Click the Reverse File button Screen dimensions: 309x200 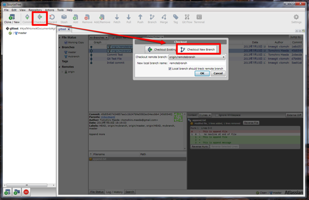[251, 123]
